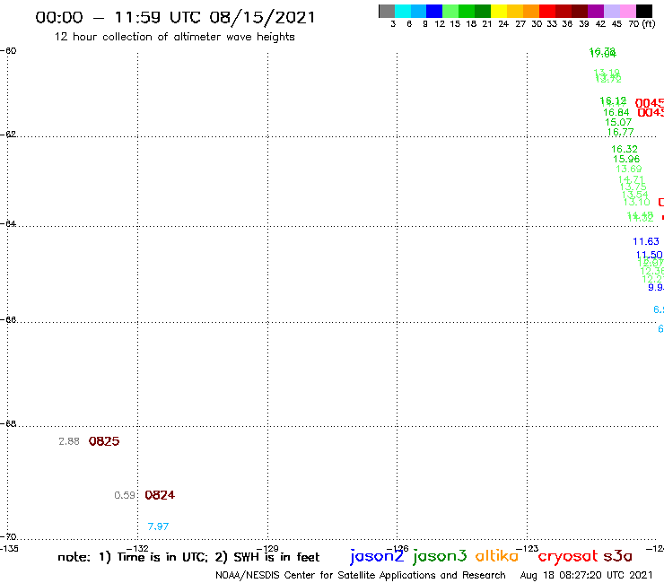The image size is (664, 583).
Task: Click the 0825 time stamp
Action: click(104, 441)
